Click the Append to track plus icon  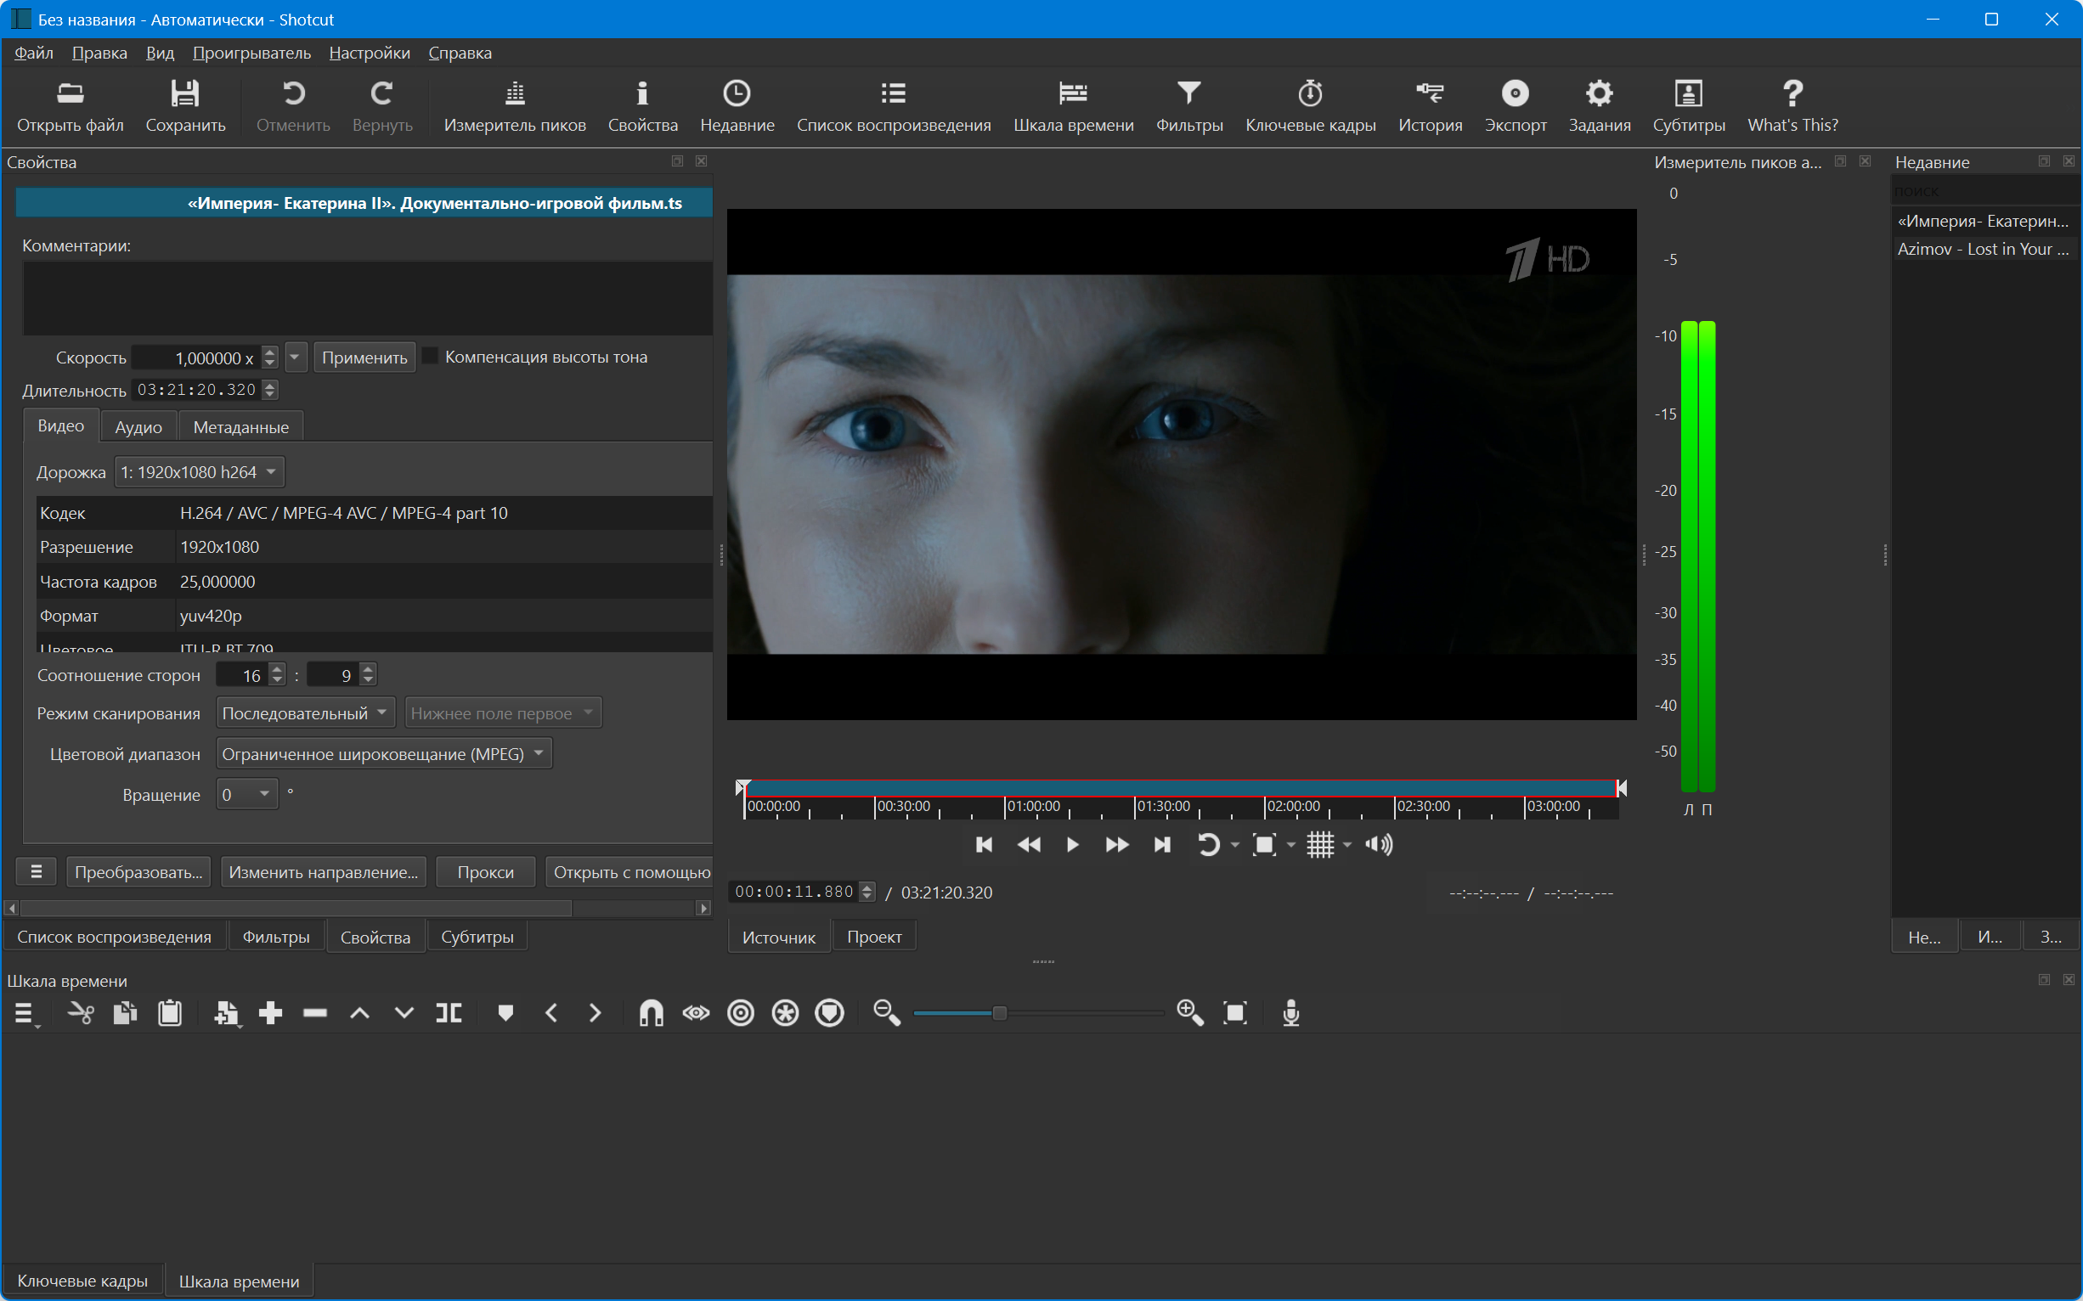[x=270, y=1013]
